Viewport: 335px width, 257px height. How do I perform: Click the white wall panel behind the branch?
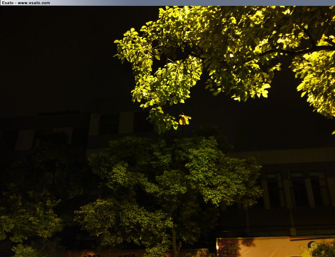[x=126, y=123]
